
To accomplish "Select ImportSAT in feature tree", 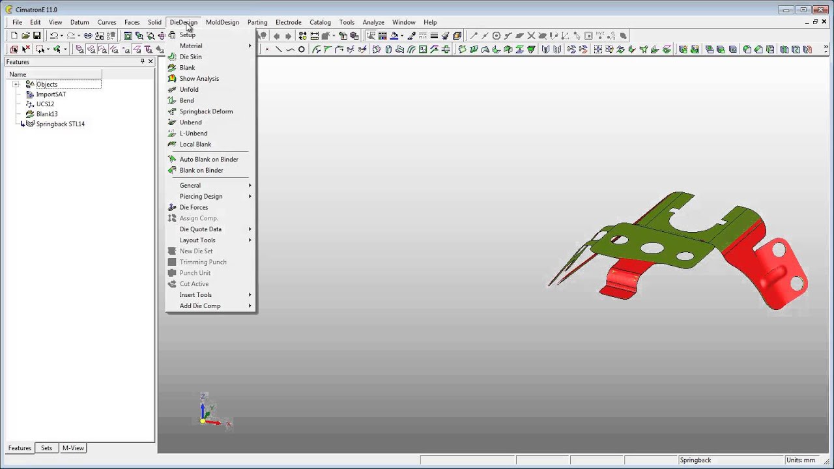I will click(51, 94).
